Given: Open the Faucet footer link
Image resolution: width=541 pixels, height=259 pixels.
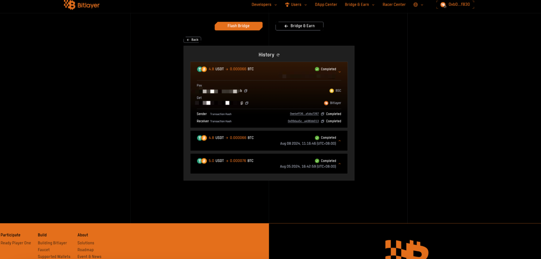Looking at the screenshot, I should (x=44, y=250).
